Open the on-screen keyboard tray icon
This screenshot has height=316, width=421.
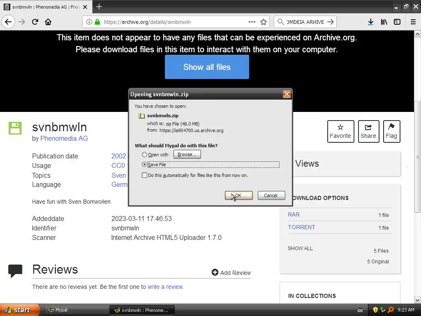click(360, 310)
